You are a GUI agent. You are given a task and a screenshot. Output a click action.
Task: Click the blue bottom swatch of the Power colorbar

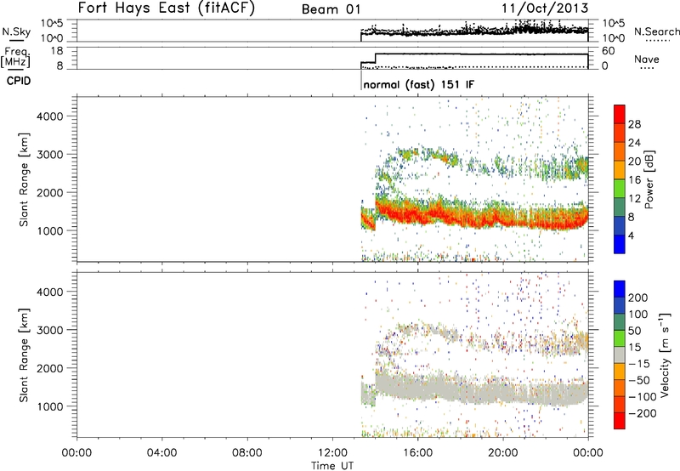coord(620,244)
